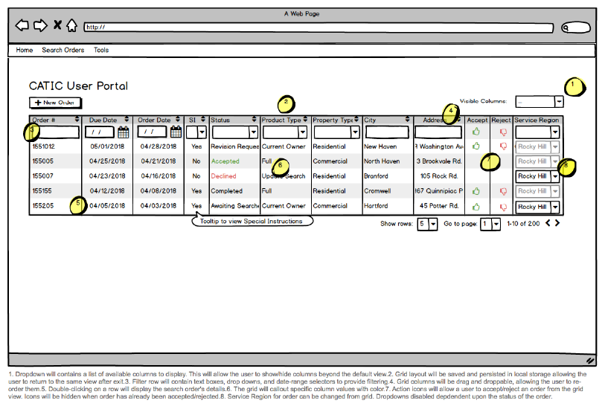The image size is (605, 409).
Task: Reject order 155205 with thumbs-down icon
Action: pyautogui.click(x=503, y=207)
